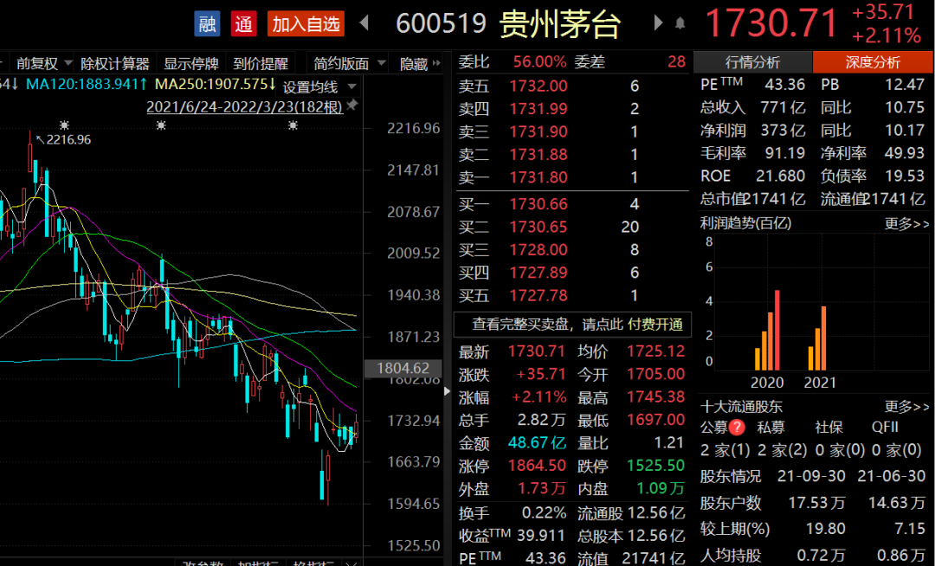Click 显示停牌 toolbar button
This screenshot has width=935, height=566.
pyautogui.click(x=190, y=63)
